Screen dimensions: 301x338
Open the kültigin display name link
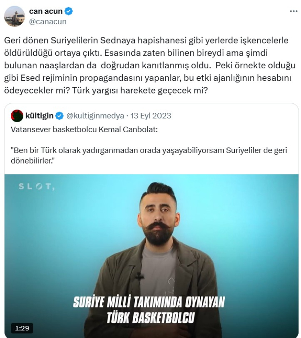coord(39,116)
